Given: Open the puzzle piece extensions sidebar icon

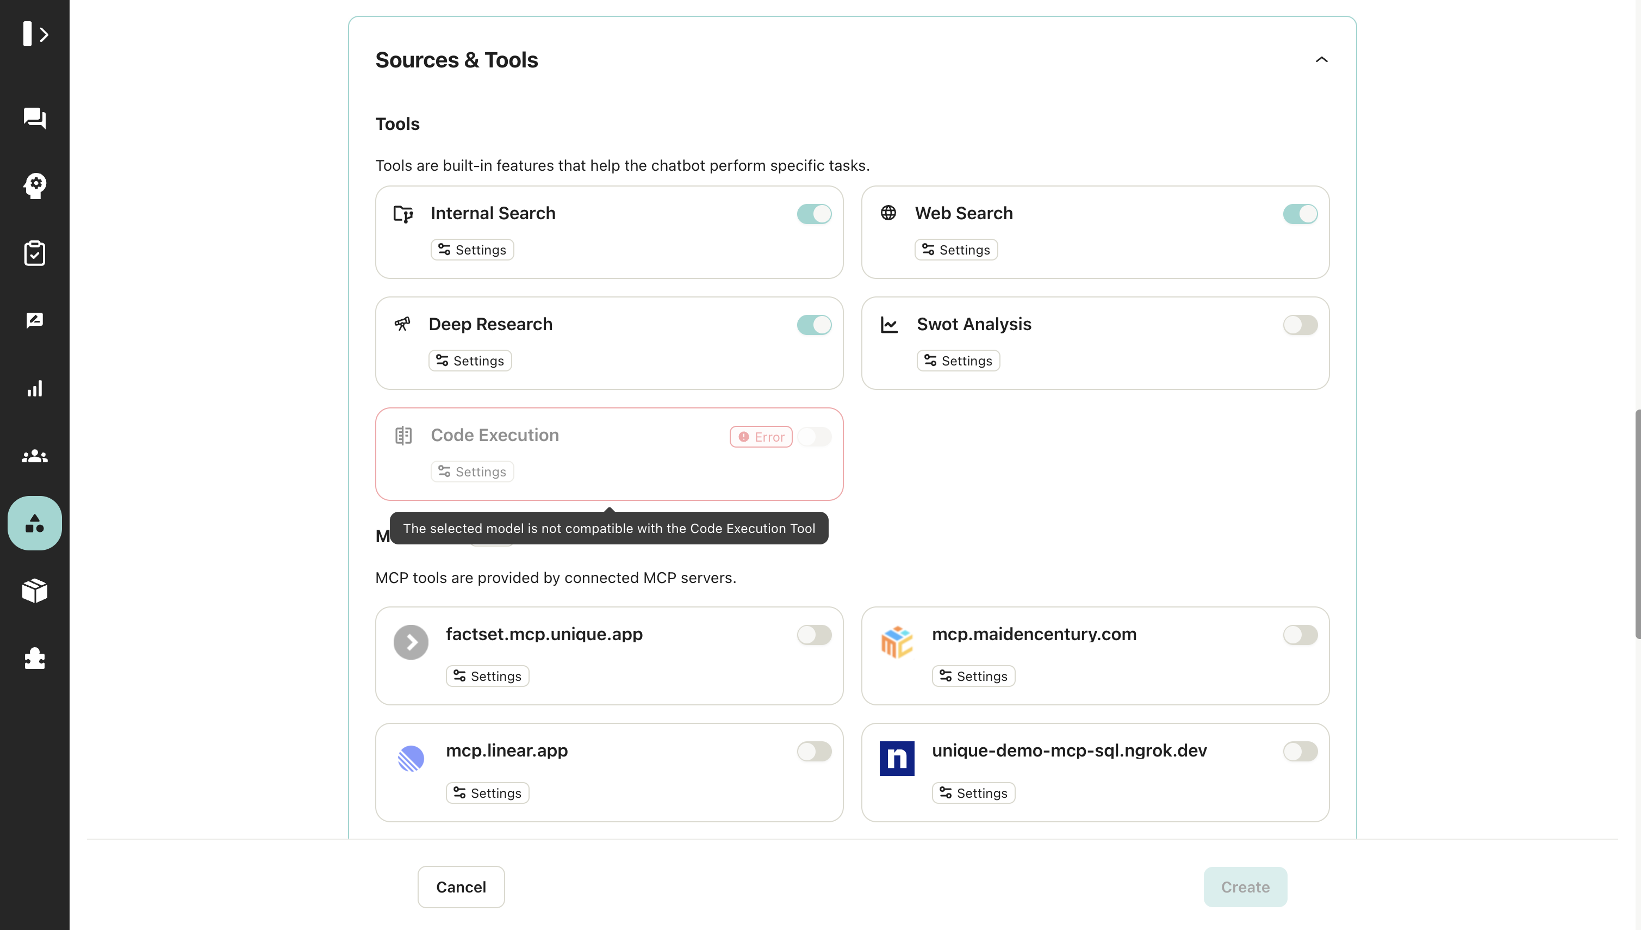Looking at the screenshot, I should [x=34, y=658].
